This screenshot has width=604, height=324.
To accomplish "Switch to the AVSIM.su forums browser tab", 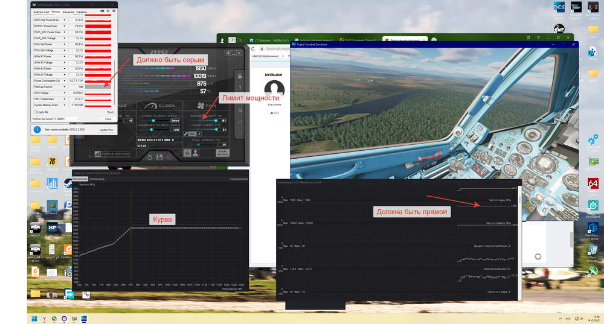I will point(269,40).
